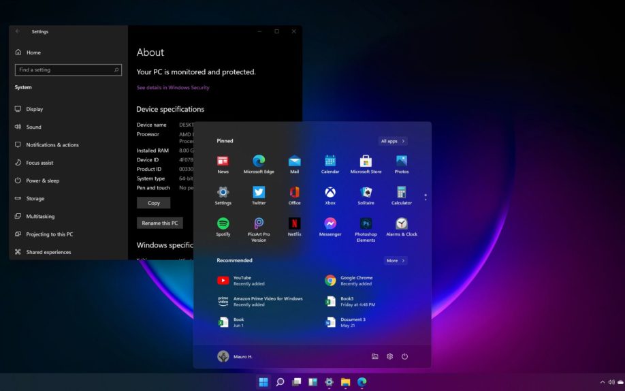
Task: Open recommended Book3 file
Action: coord(349,301)
